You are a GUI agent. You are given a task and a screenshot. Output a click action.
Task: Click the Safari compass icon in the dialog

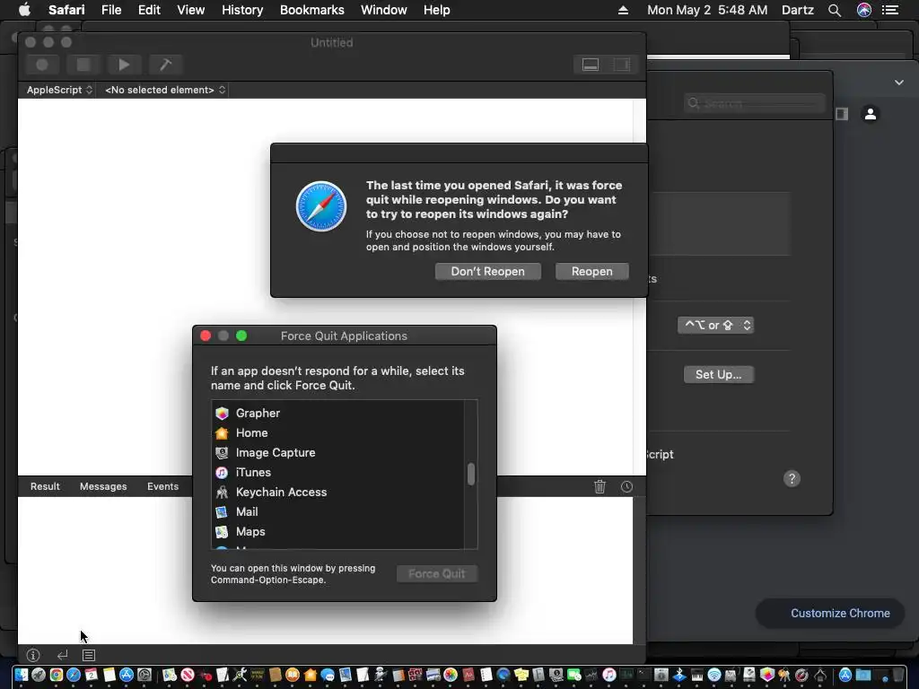(x=321, y=206)
